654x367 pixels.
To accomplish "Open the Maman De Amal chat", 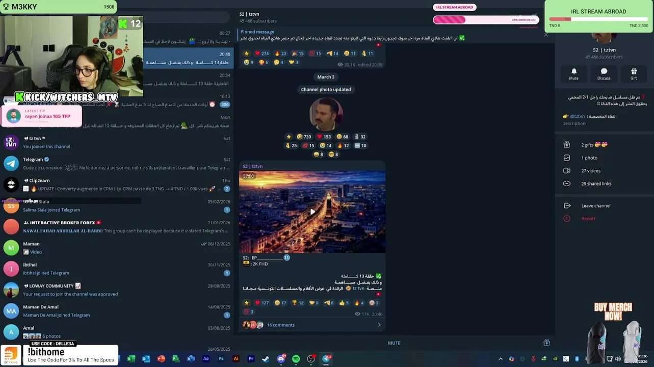I will click(x=117, y=311).
